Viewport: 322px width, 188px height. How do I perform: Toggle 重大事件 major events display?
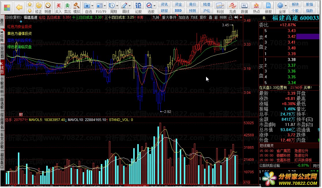coord(169,17)
